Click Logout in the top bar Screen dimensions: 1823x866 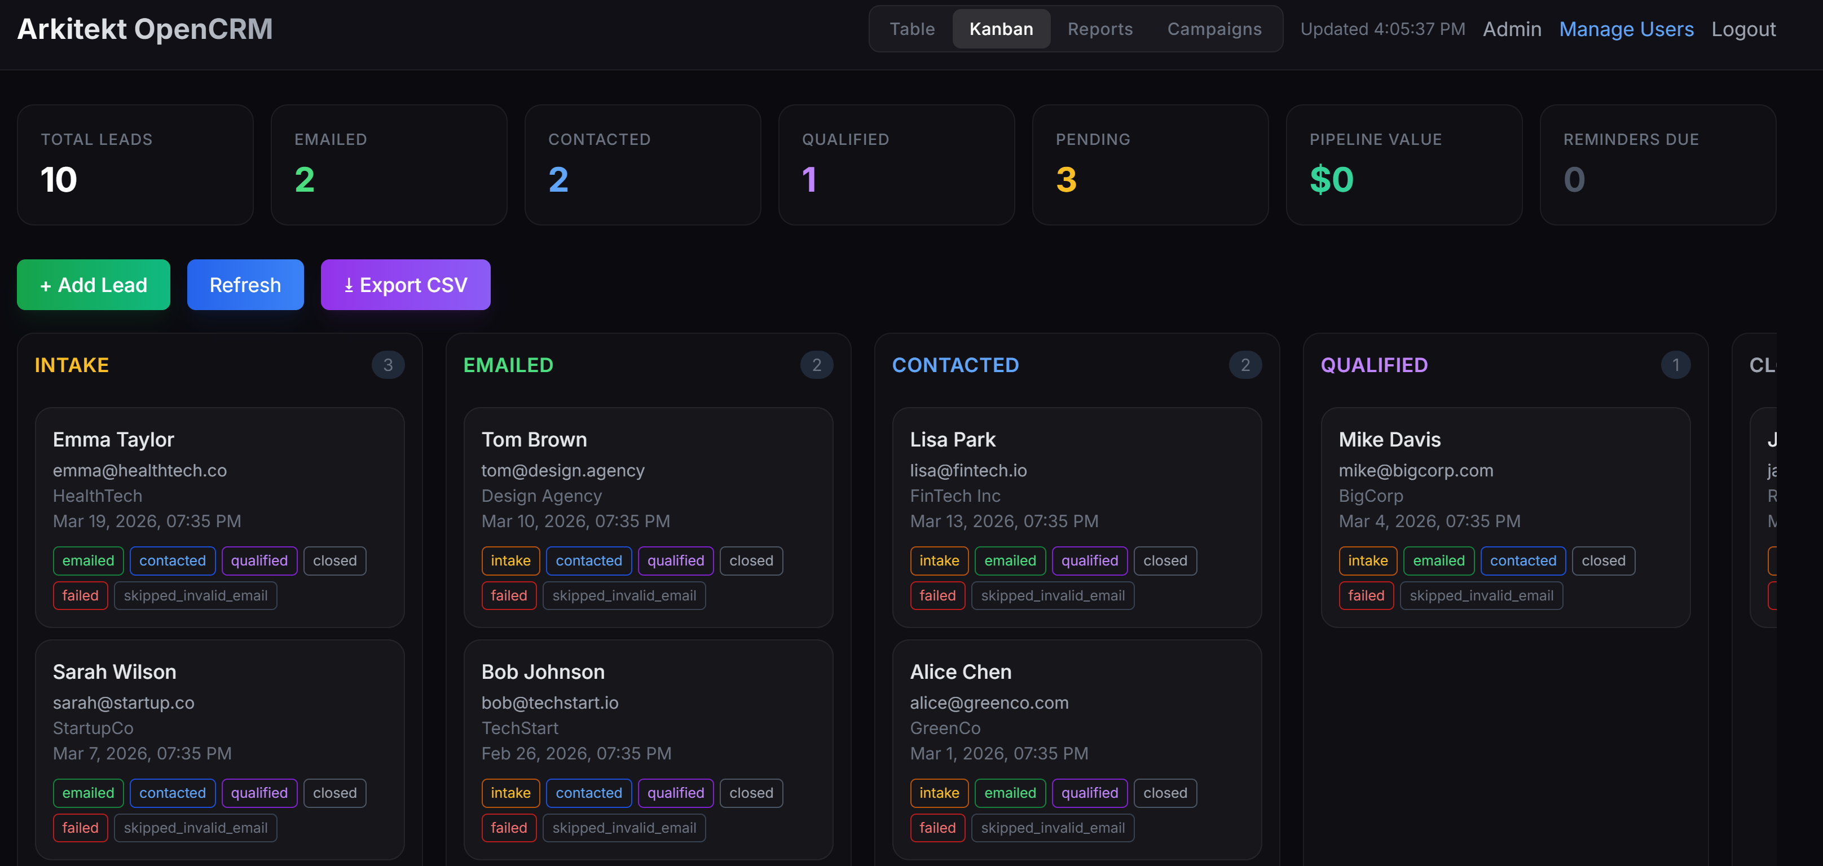click(x=1743, y=29)
